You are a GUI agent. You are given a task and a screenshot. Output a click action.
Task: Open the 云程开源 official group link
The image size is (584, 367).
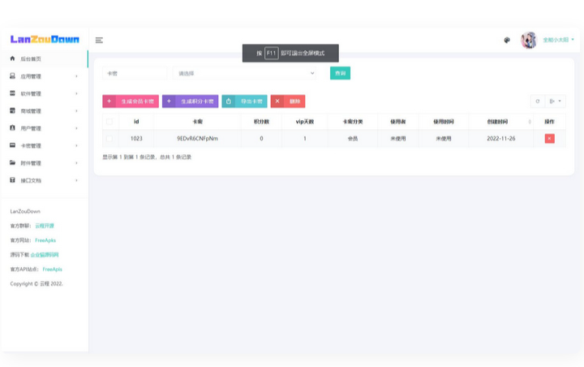coord(45,226)
